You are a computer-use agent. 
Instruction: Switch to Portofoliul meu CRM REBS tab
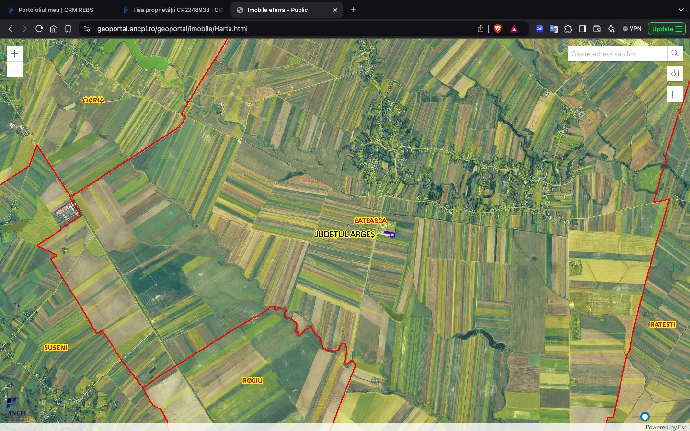56,10
